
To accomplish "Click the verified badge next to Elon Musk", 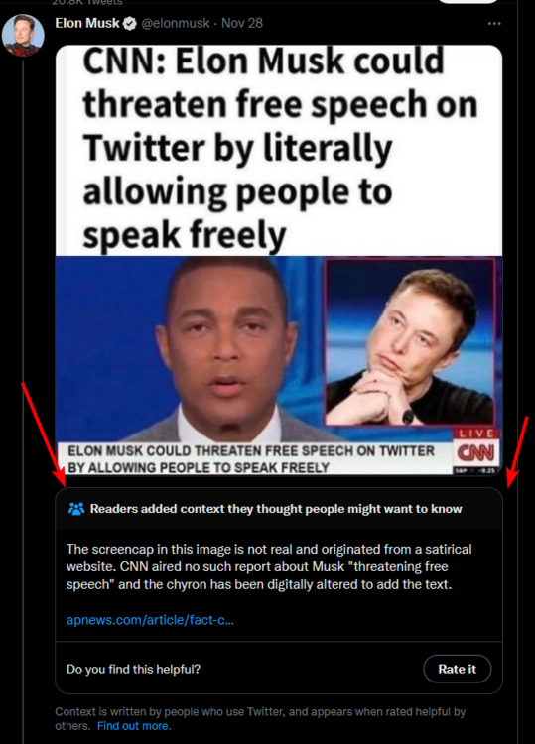I will [x=130, y=23].
